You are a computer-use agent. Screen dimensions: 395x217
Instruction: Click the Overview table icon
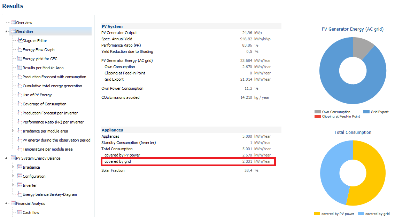pos(13,23)
